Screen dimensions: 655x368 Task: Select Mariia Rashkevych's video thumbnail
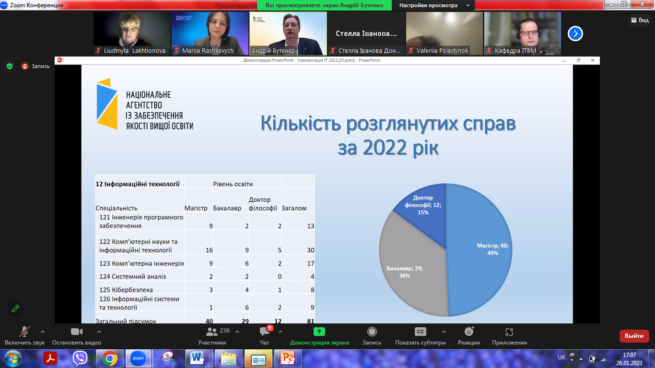[x=210, y=33]
